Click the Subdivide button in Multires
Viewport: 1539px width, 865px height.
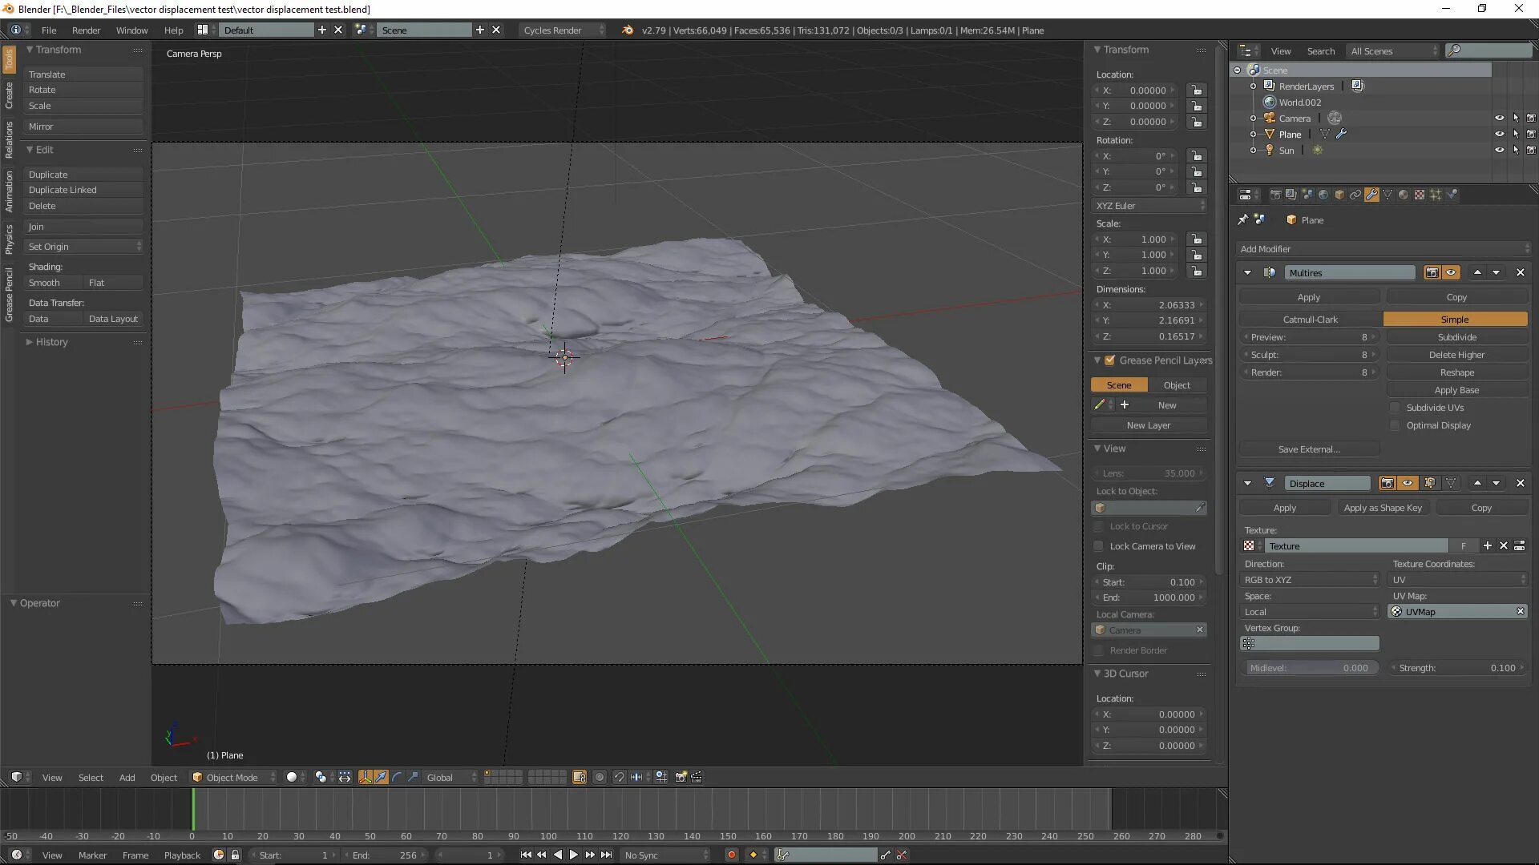[1456, 337]
